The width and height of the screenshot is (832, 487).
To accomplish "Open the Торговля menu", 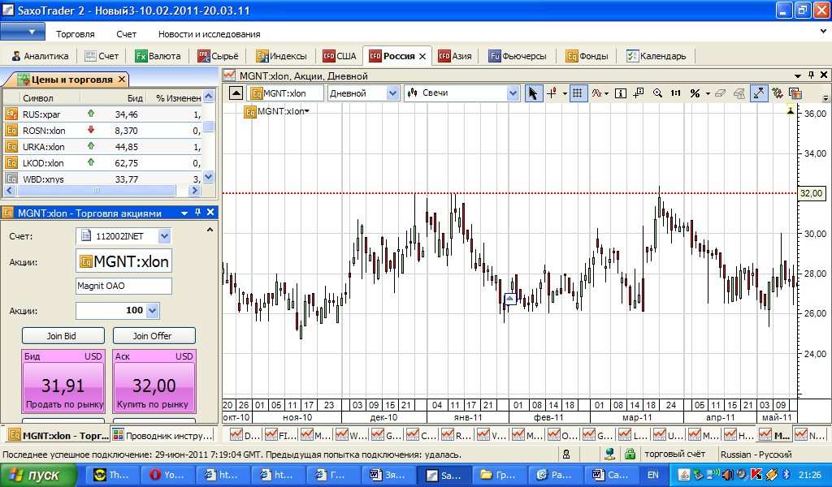I will pos(75,34).
